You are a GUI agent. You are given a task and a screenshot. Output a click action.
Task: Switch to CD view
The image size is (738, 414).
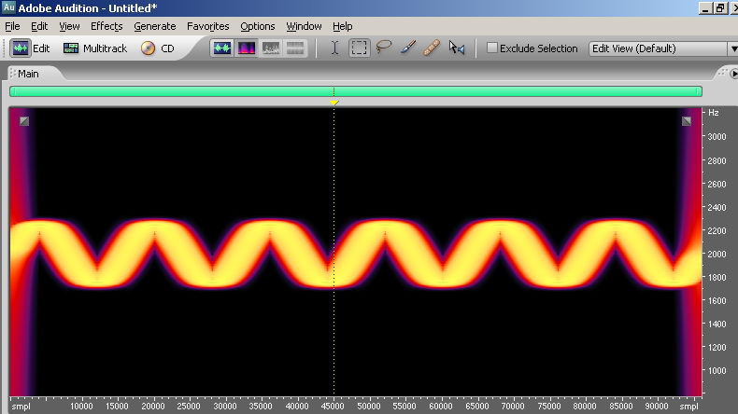pyautogui.click(x=158, y=48)
